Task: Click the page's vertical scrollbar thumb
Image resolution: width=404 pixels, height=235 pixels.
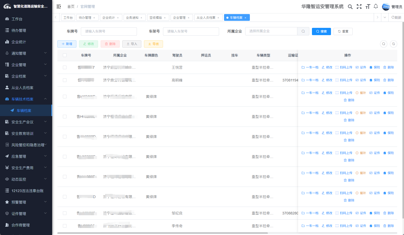Action: (403, 120)
